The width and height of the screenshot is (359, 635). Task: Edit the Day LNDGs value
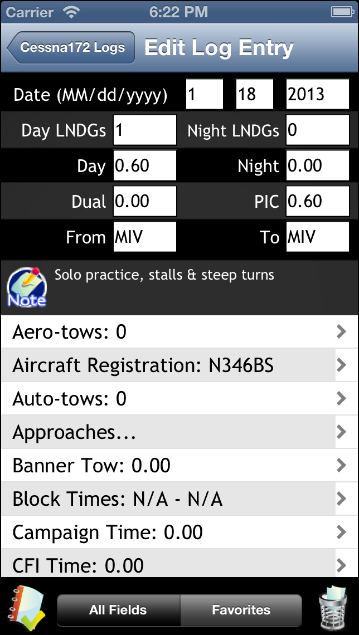[144, 129]
